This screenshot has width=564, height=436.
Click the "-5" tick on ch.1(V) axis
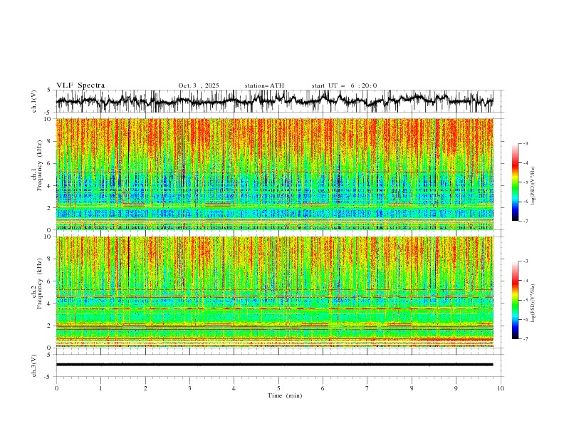(x=48, y=113)
